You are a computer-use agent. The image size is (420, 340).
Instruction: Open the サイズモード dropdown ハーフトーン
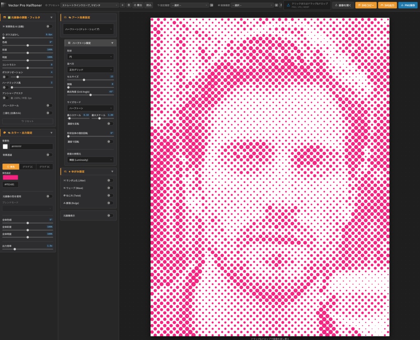(90, 108)
